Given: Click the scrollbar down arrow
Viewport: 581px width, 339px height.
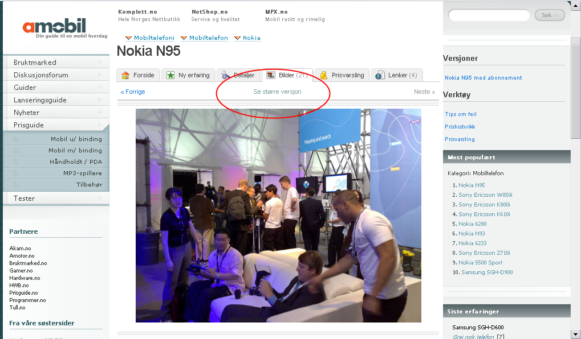Looking at the screenshot, I should [x=576, y=334].
